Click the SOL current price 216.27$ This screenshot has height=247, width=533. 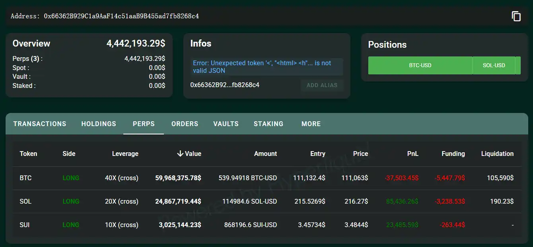[356, 201]
